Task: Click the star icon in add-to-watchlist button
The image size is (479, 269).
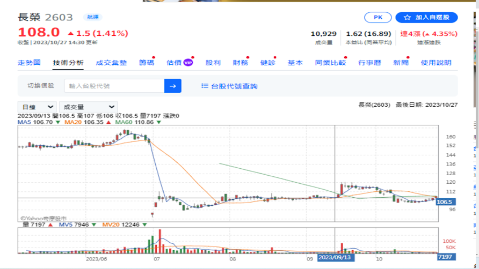Action: (x=407, y=18)
